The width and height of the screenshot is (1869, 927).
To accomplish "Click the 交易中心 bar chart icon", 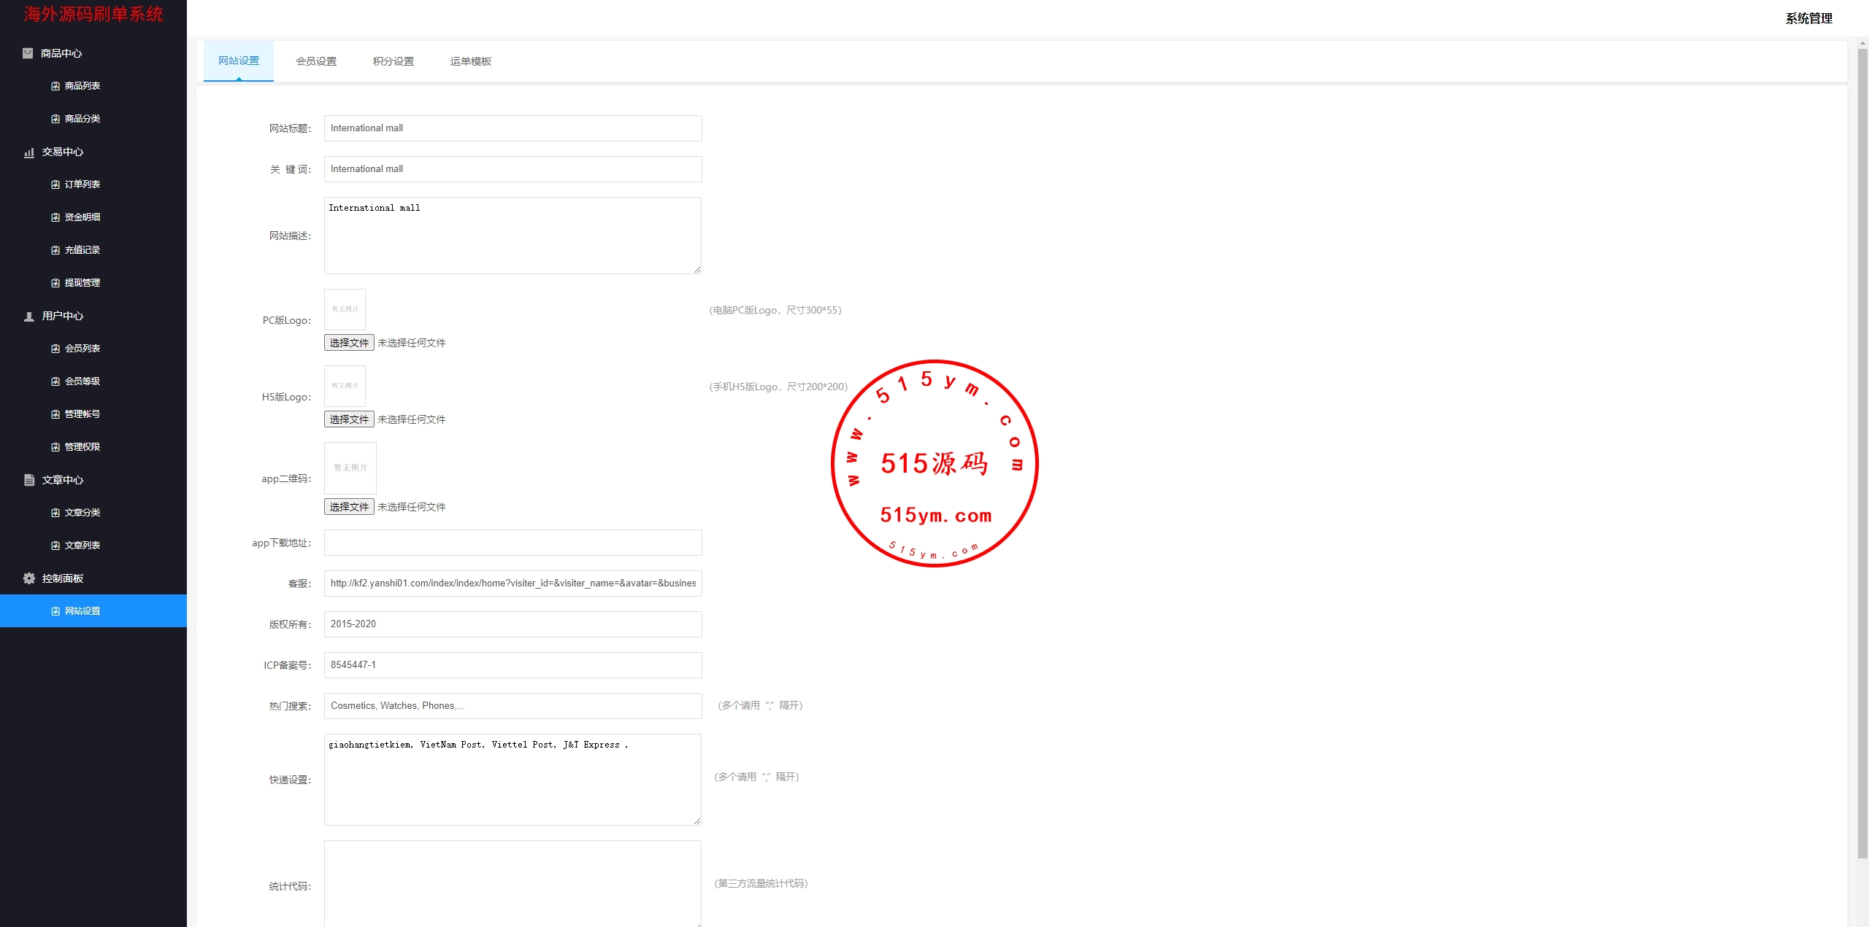I will [29, 152].
